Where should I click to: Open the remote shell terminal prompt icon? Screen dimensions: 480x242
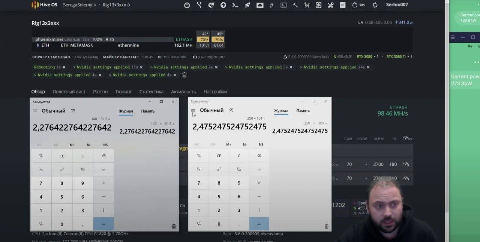235,5
